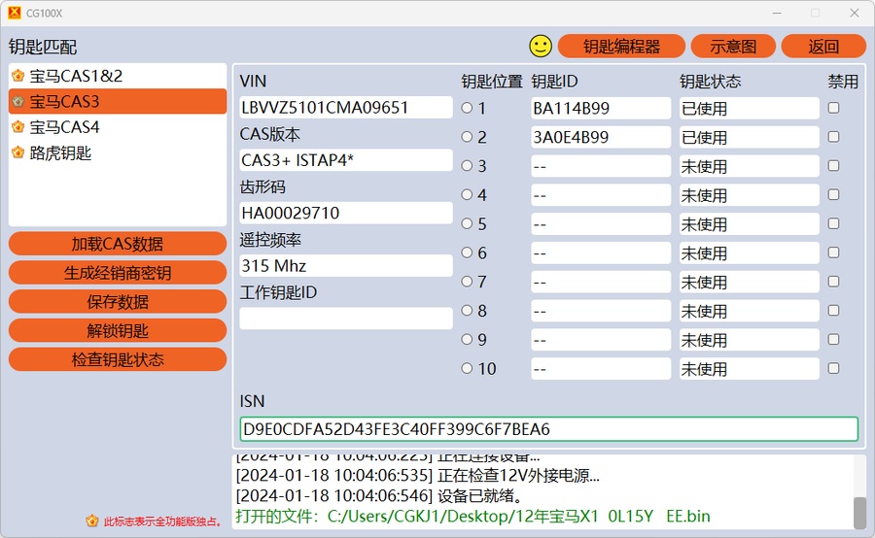
Task: Click the yellow smiley face icon
Action: coord(541,46)
